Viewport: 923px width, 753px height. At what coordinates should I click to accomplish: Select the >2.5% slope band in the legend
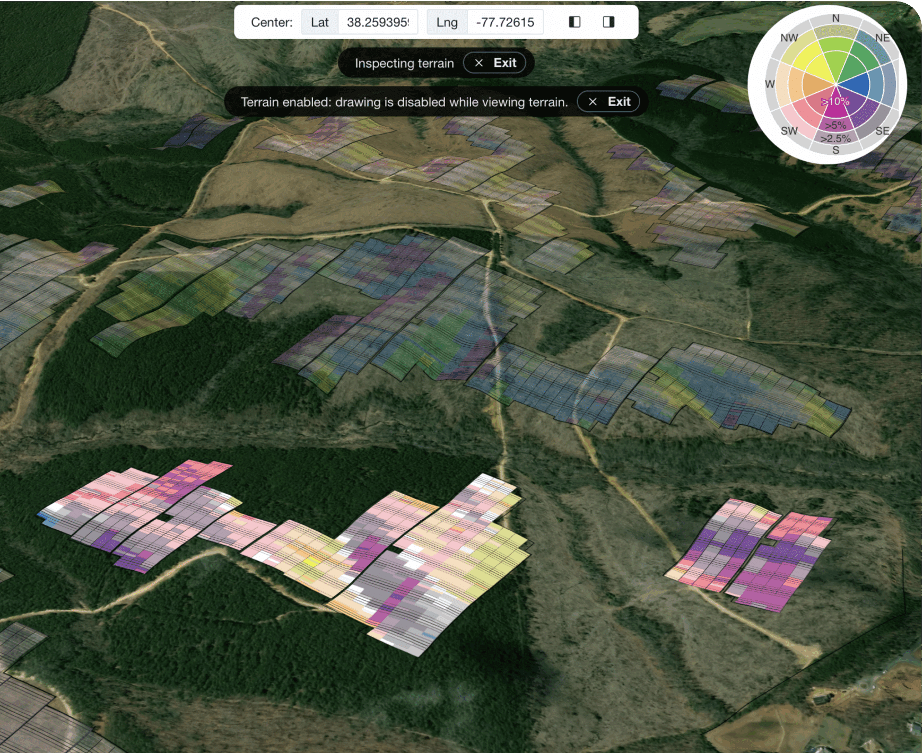click(835, 138)
